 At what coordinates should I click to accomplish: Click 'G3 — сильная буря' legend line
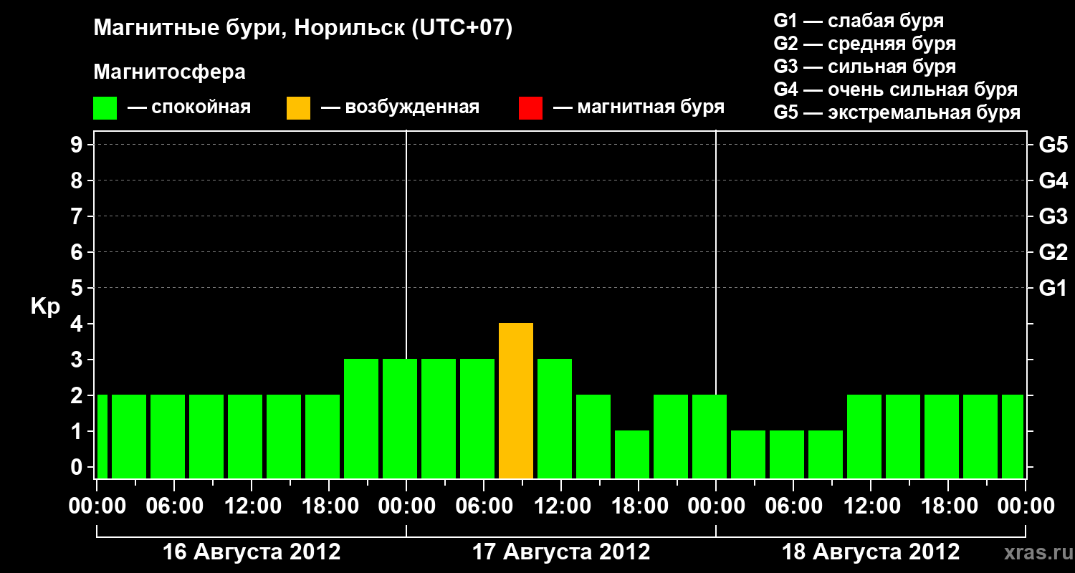865,67
